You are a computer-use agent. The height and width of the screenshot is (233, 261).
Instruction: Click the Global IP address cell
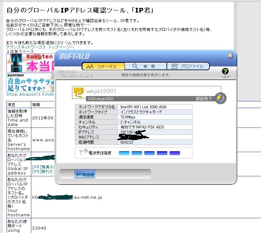(19, 164)
